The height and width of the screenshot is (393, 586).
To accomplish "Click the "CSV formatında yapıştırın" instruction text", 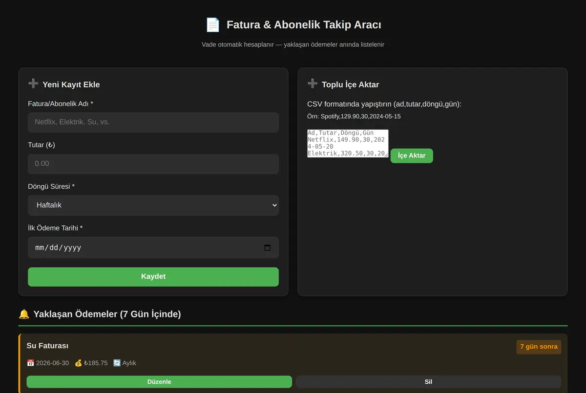I will [x=384, y=104].
